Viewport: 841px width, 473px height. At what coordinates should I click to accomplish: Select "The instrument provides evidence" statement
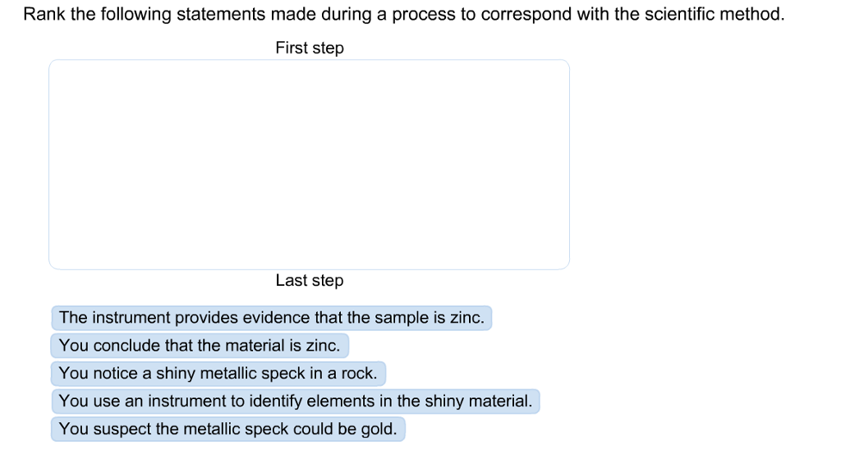coord(271,318)
